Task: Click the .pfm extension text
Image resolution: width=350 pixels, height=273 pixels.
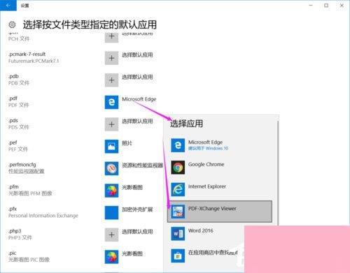Action: pyautogui.click(x=13, y=187)
